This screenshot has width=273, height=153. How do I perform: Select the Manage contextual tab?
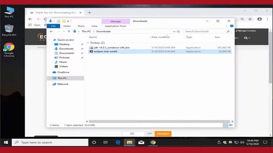116,21
